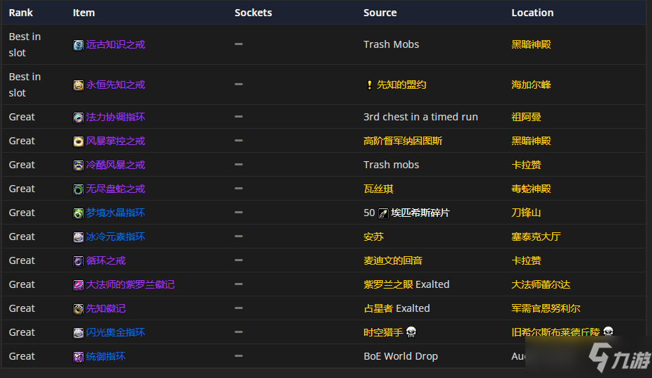The image size is (652, 378).
Task: Open the 冷酷风暴之戒 item link
Action: pos(115,165)
